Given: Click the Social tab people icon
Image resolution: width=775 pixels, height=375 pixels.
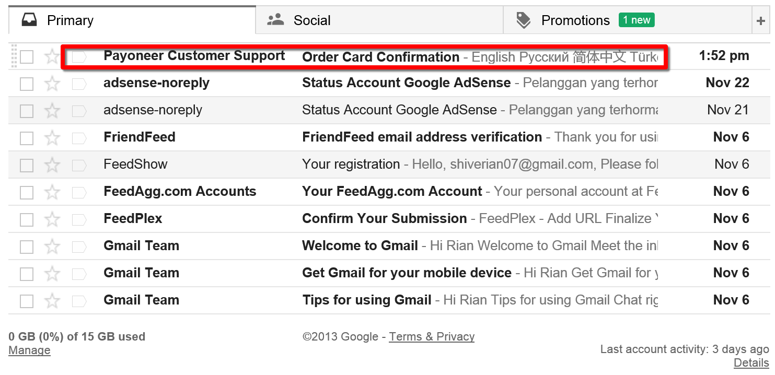Looking at the screenshot, I should point(275,20).
